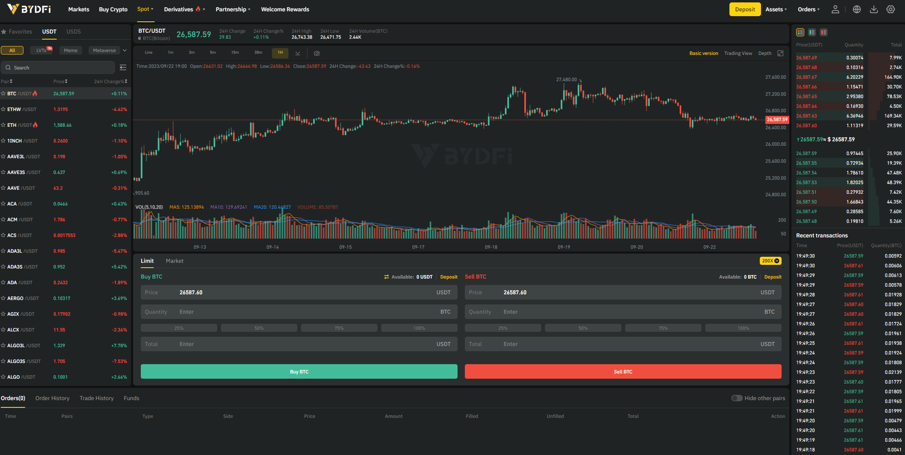Set buy quantity to 100% segment
Image resolution: width=905 pixels, height=455 pixels.
pos(419,328)
